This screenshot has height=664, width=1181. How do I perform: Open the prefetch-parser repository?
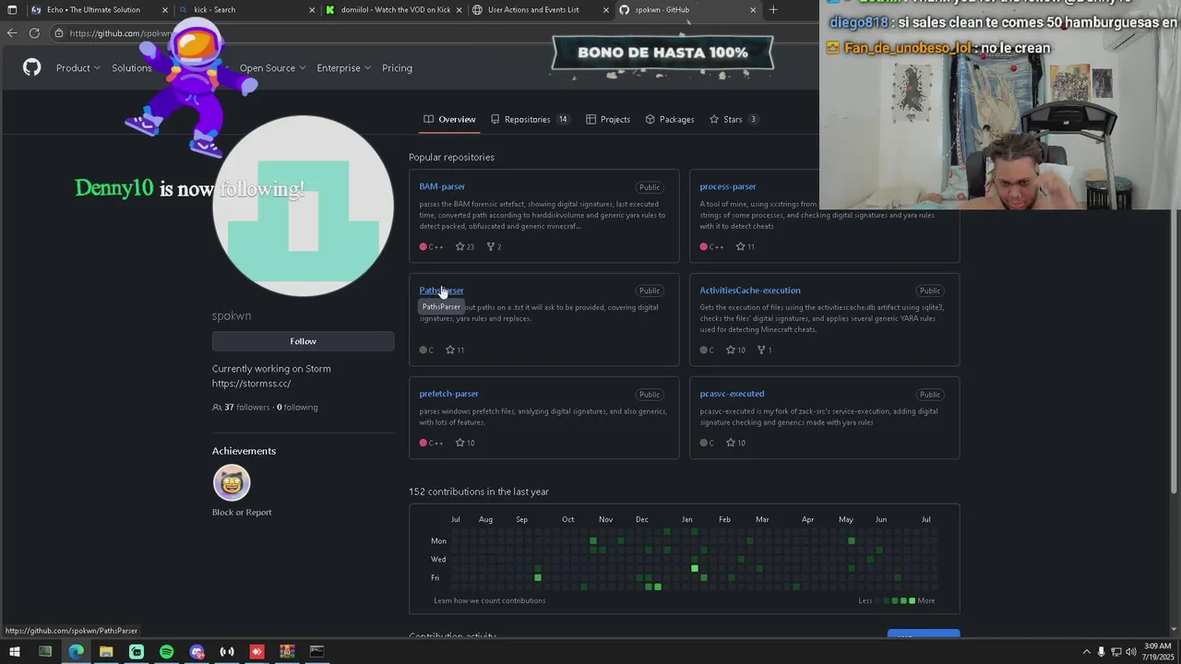tap(448, 394)
